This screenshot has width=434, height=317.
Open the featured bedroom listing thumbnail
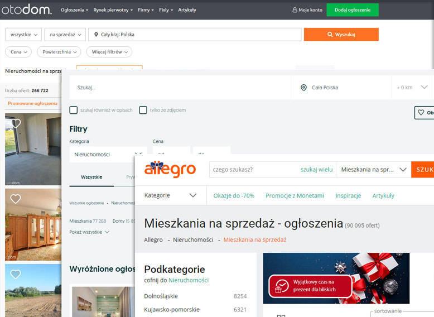tap(103, 302)
